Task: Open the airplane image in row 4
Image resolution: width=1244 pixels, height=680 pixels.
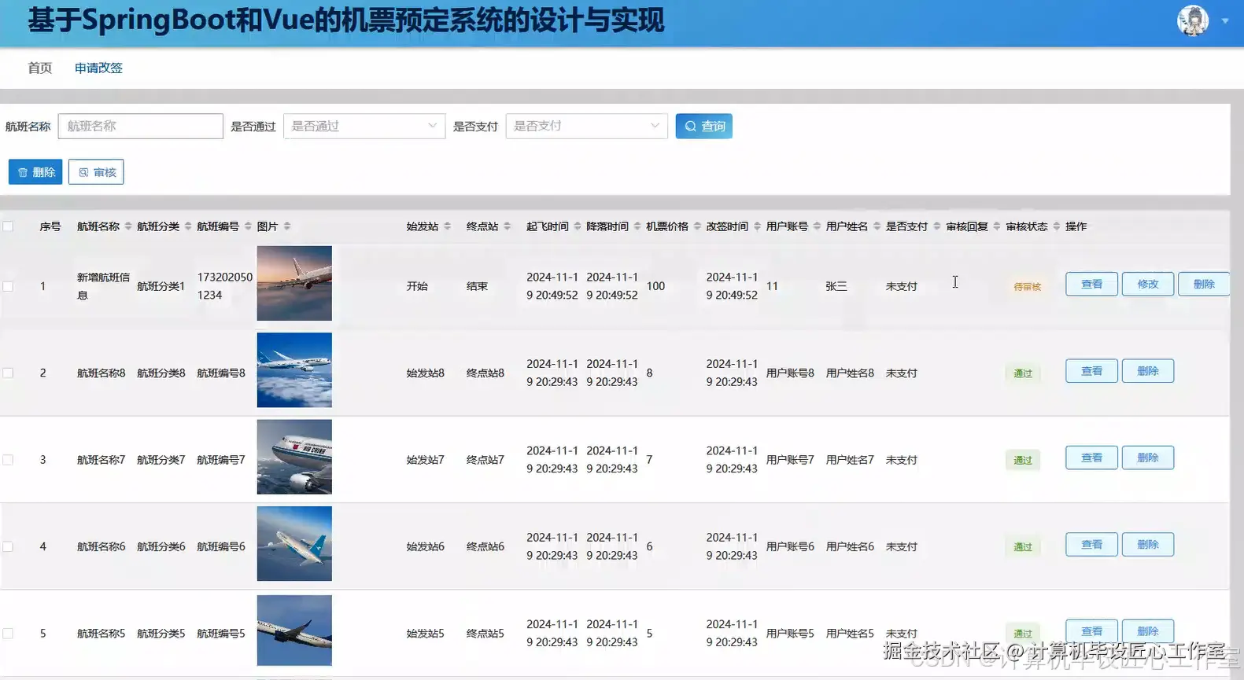Action: click(294, 543)
